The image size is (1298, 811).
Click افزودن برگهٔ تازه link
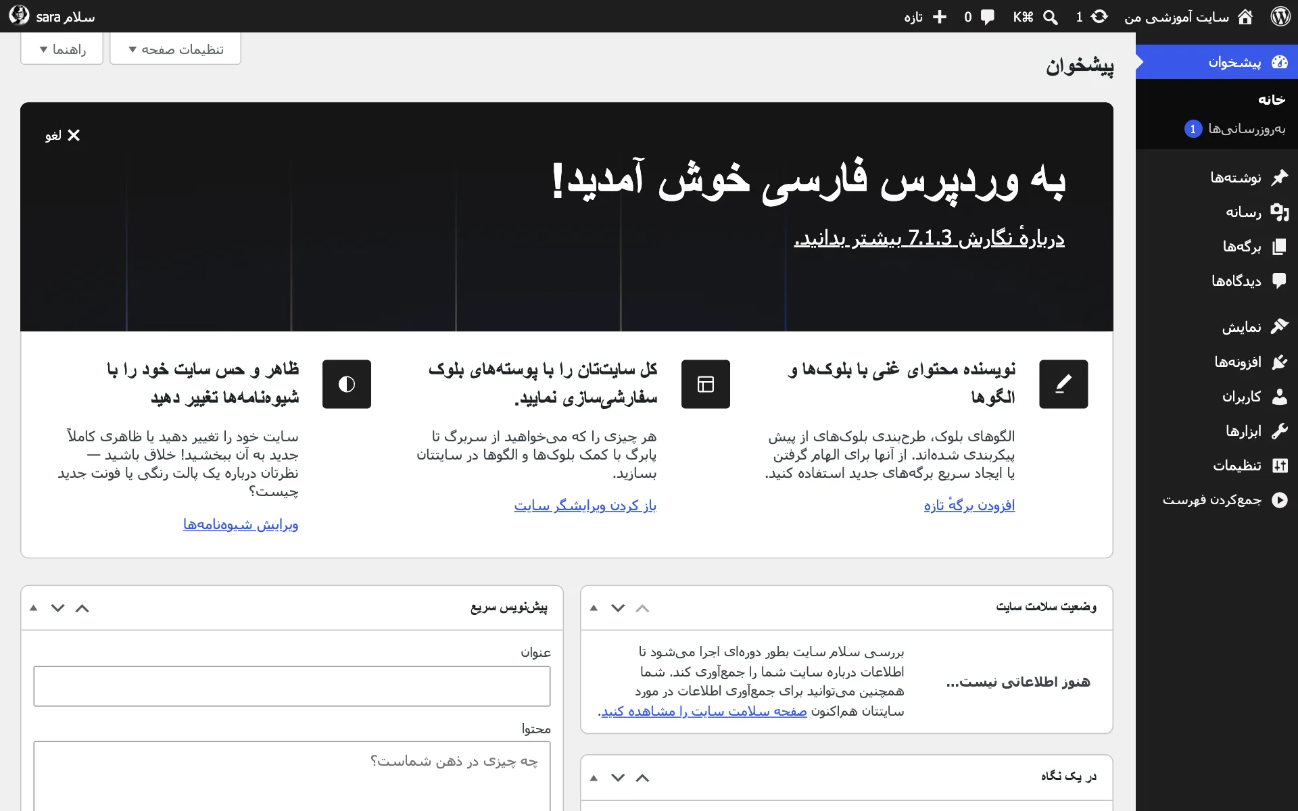(969, 505)
